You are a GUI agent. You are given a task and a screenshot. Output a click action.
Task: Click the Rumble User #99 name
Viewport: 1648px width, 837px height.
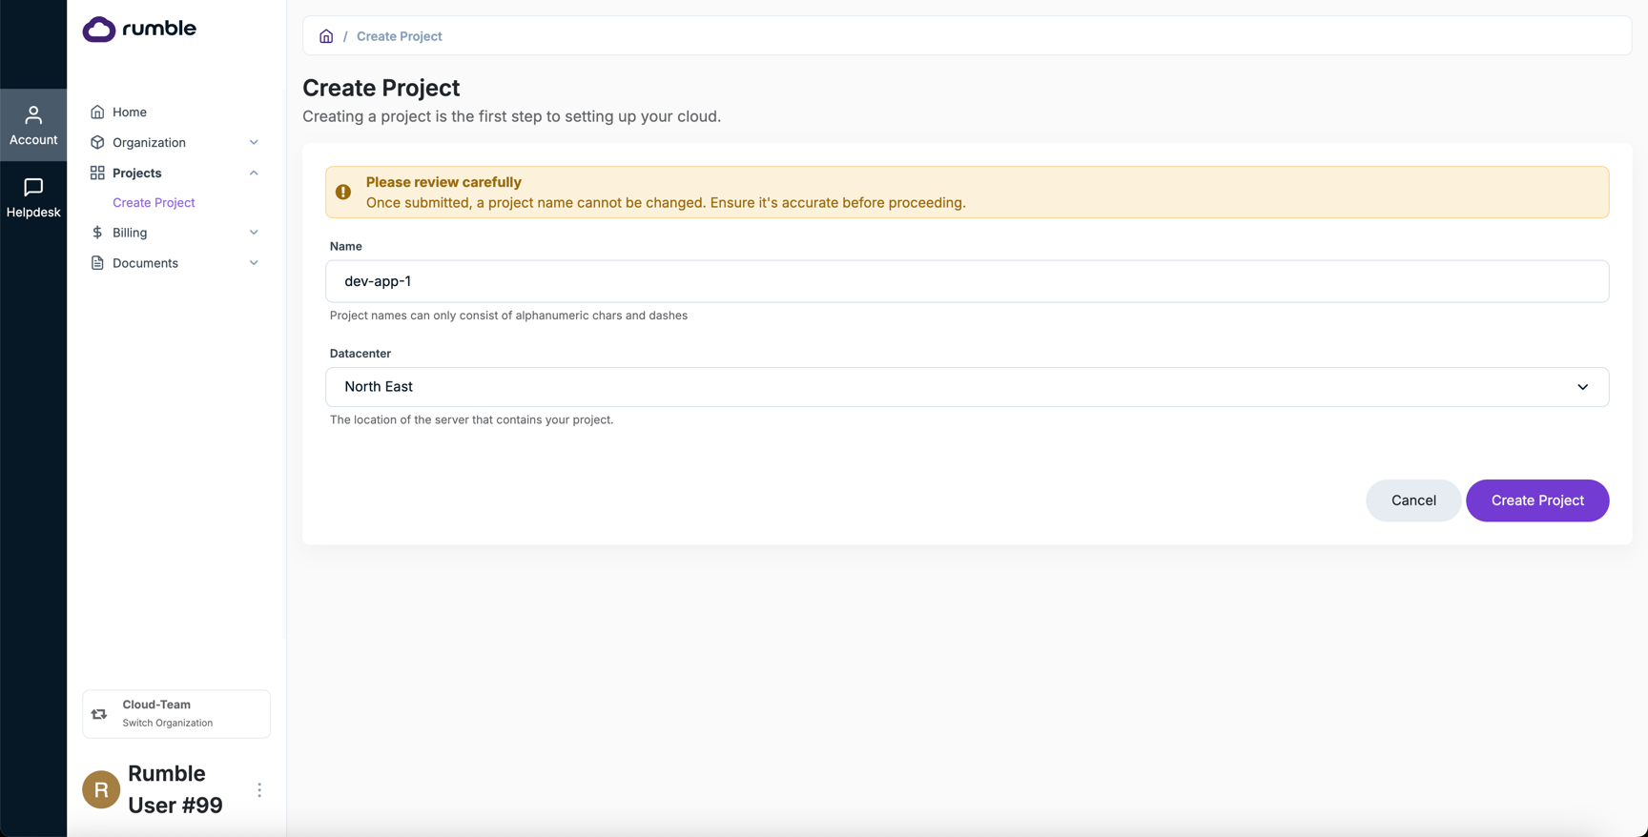[x=175, y=789]
